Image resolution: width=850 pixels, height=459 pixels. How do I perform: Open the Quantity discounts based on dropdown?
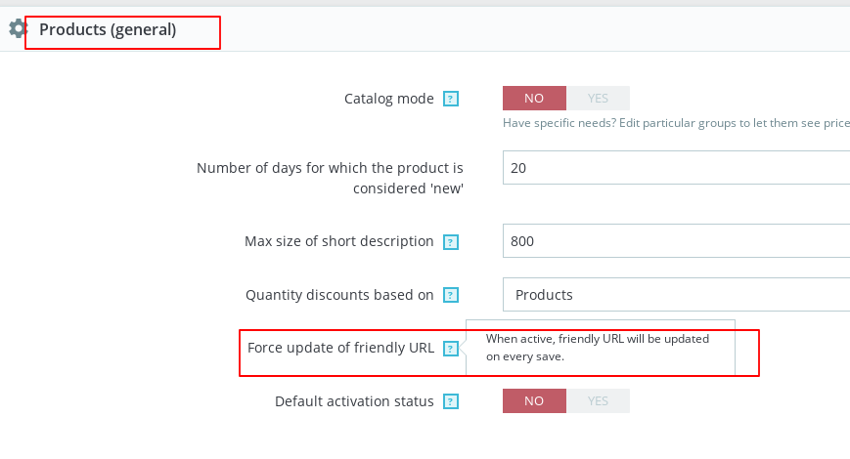pyautogui.click(x=676, y=295)
